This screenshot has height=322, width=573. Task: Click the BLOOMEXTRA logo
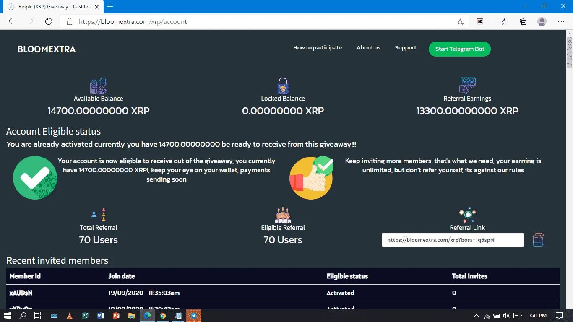coord(47,49)
